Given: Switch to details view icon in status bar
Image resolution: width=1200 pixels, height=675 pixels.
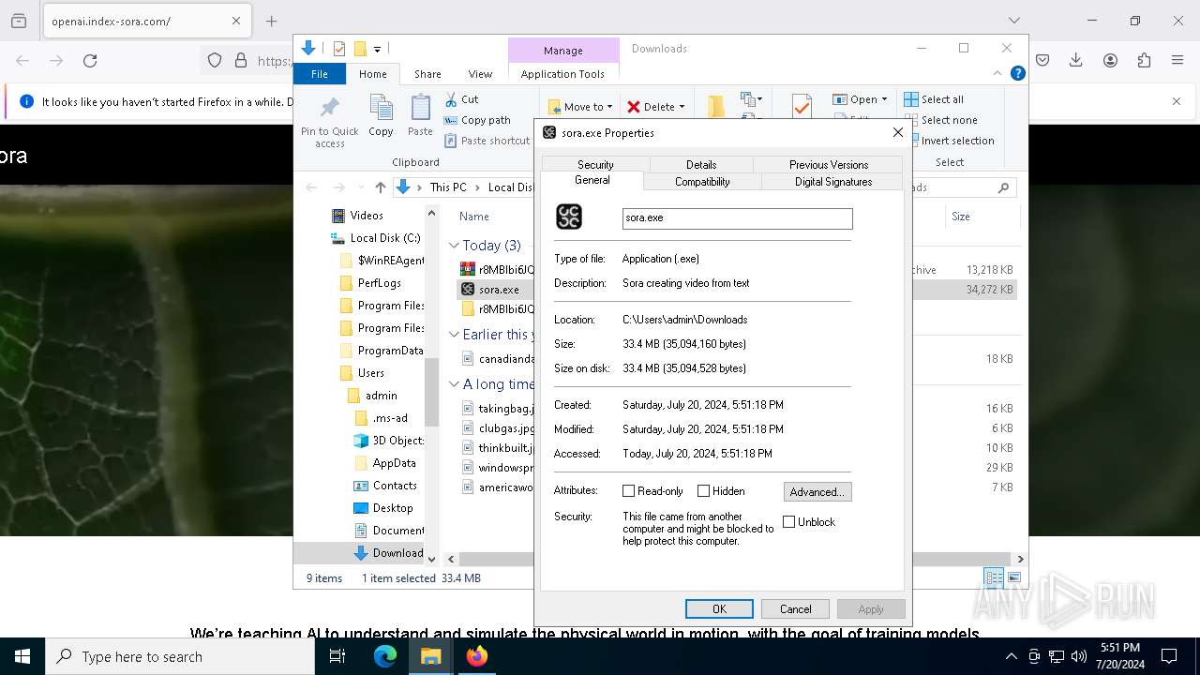Looking at the screenshot, I should [994, 577].
